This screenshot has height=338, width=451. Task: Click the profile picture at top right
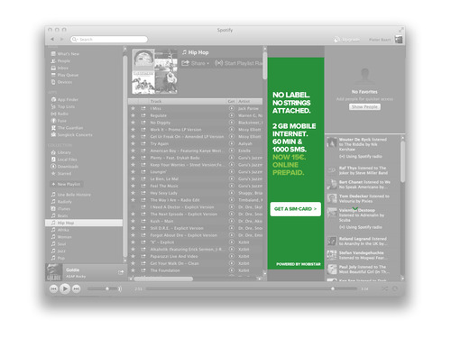[x=399, y=40]
